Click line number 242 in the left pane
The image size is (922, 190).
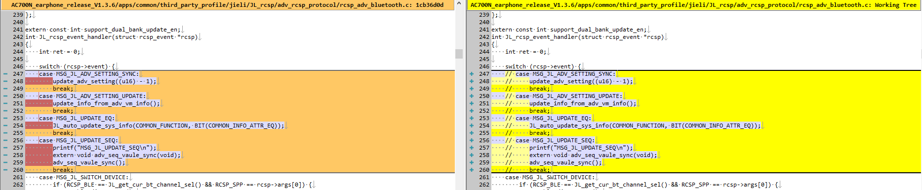tap(18, 37)
